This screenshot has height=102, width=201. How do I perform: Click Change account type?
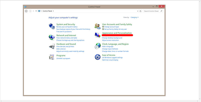tap(112, 27)
